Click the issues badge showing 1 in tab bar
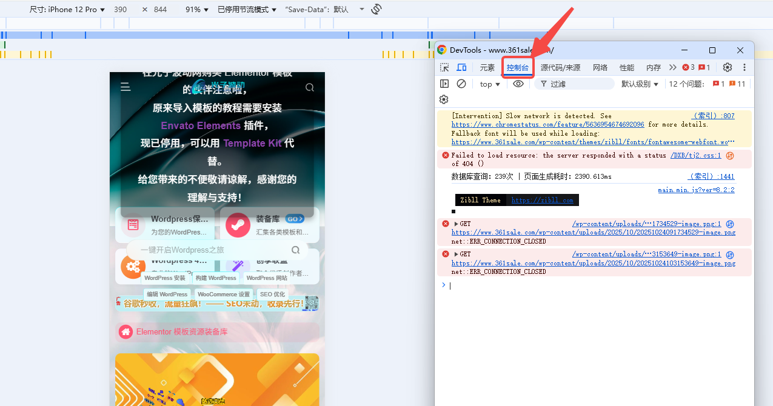 (x=704, y=67)
